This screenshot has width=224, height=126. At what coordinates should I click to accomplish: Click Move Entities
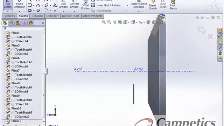[x=101, y=11]
